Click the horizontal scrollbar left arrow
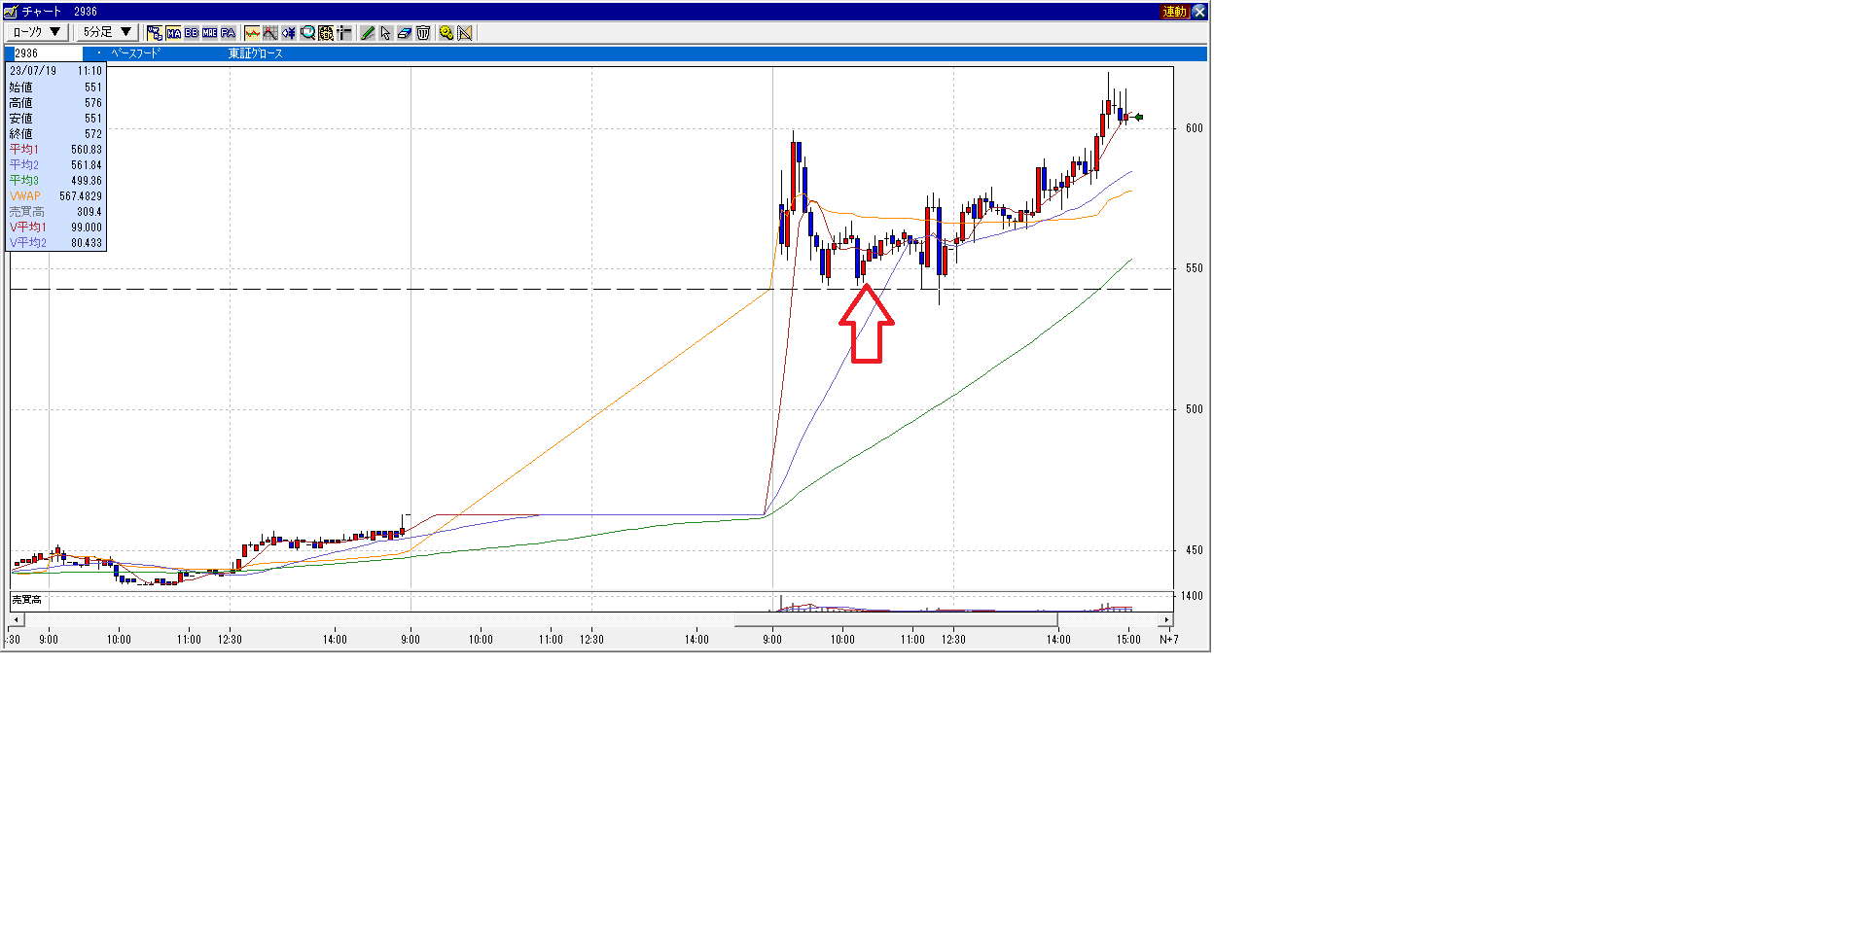The width and height of the screenshot is (1856, 945). [17, 619]
